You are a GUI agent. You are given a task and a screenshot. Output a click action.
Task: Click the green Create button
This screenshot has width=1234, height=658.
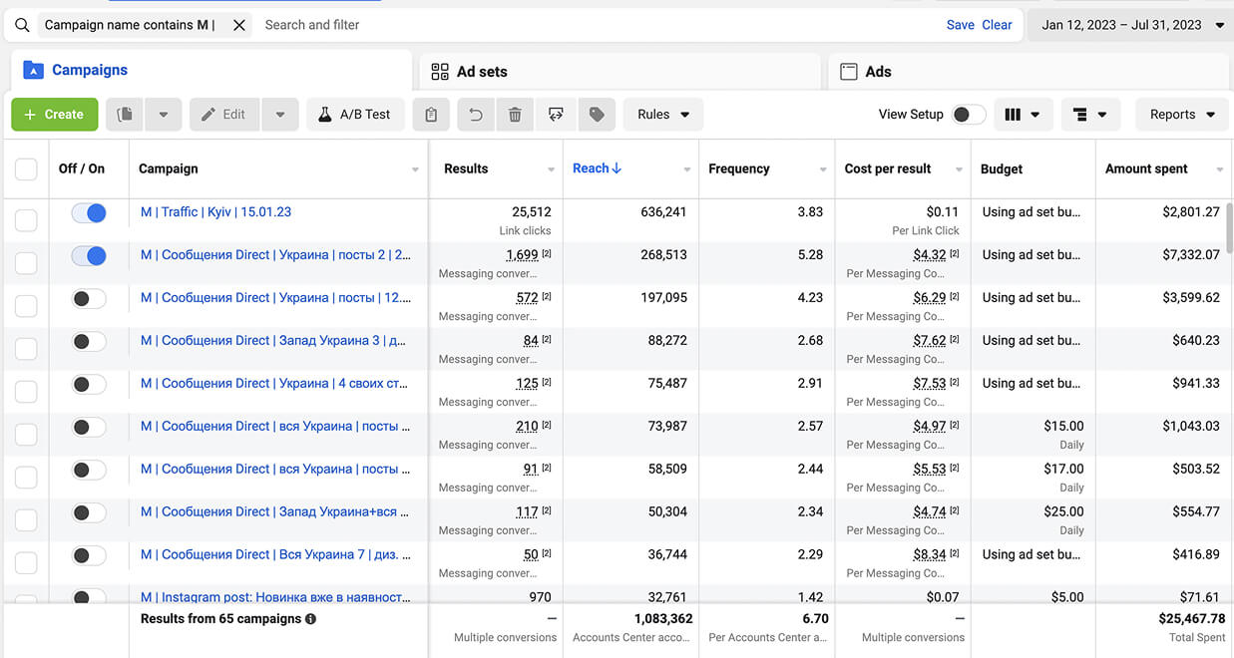(x=55, y=115)
